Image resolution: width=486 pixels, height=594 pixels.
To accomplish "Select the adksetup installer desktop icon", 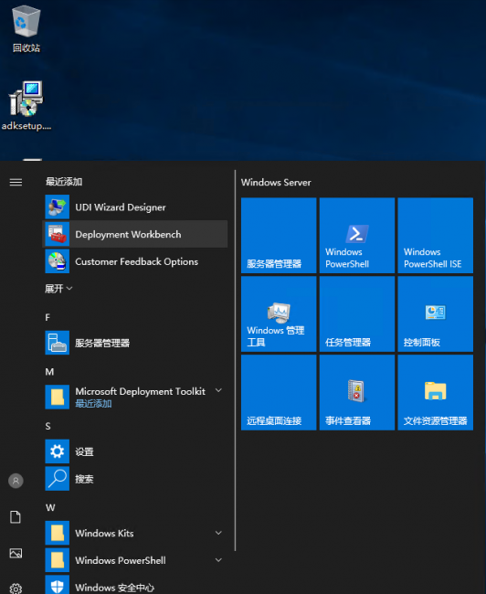I will (x=26, y=106).
